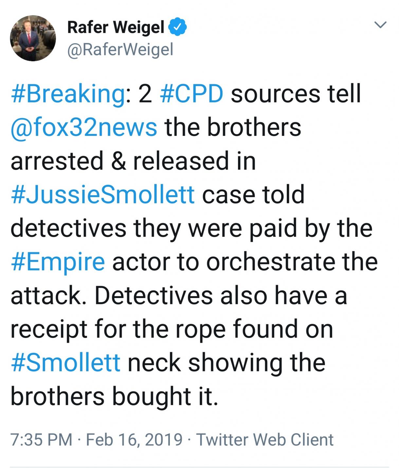Viewport: 399px width, 468px height.
Task: Click the word "orchestrate" in the tweet
Action: pyautogui.click(x=270, y=262)
